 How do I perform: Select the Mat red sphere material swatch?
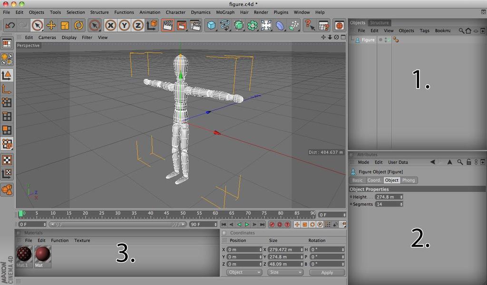pyautogui.click(x=42, y=256)
